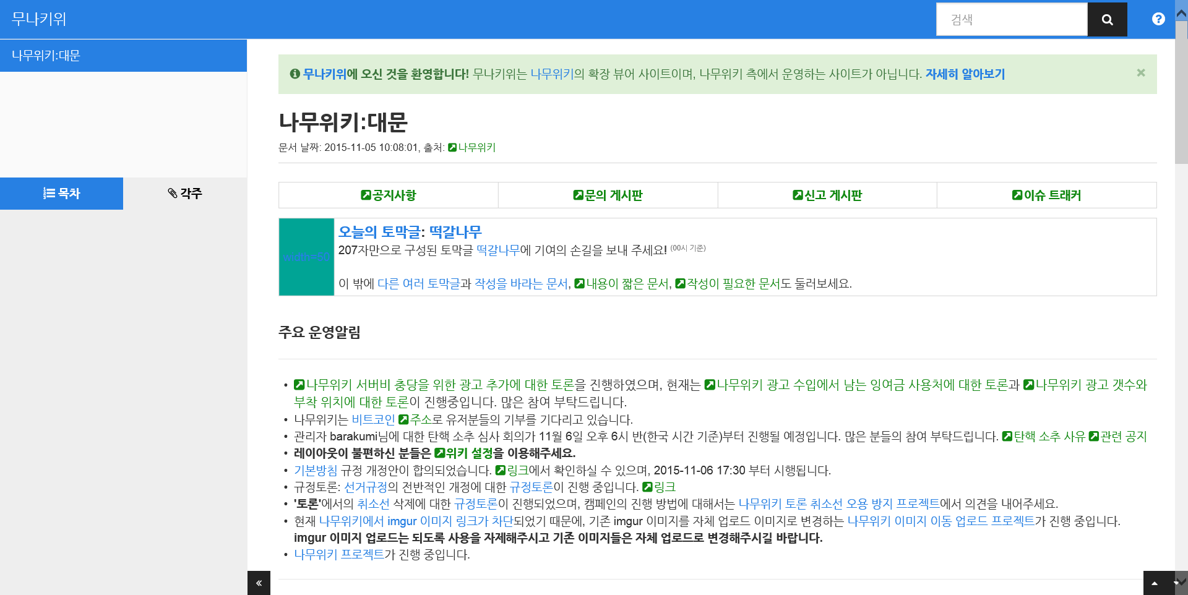The height and width of the screenshot is (595, 1188).
Task: Open 작성을 바라는 문서 link
Action: pyautogui.click(x=521, y=283)
